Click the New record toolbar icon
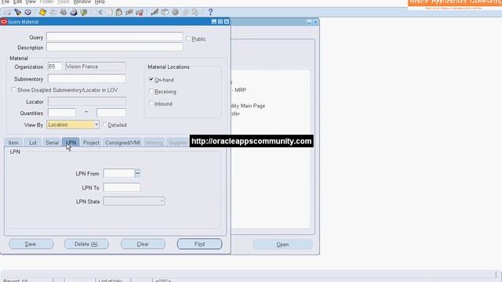The image size is (502, 282). point(7,13)
